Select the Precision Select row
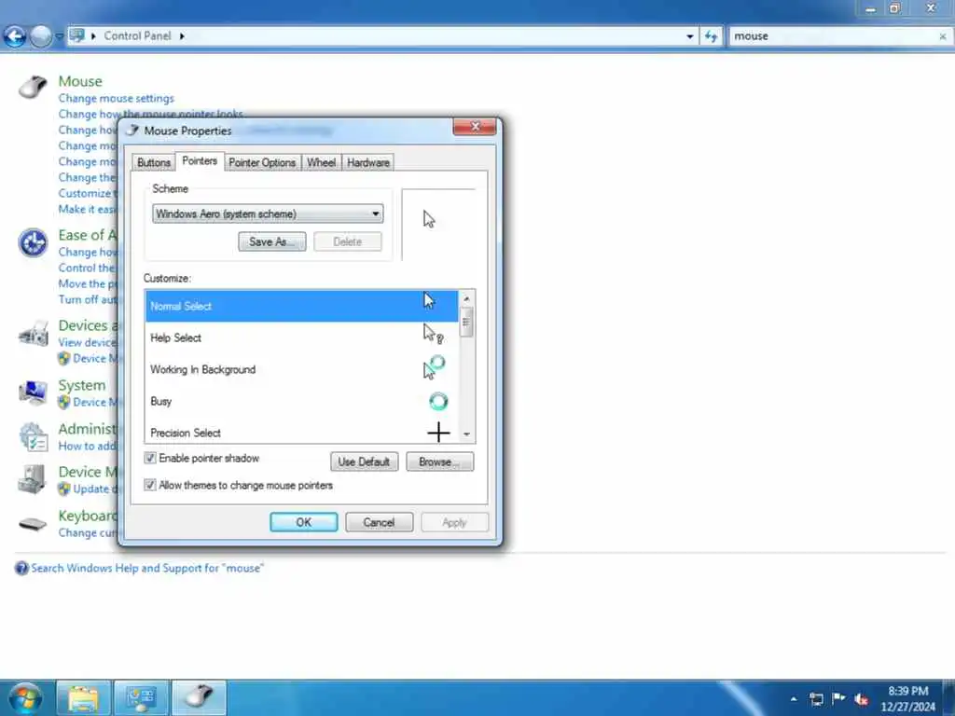This screenshot has height=716, width=955. [x=301, y=431]
